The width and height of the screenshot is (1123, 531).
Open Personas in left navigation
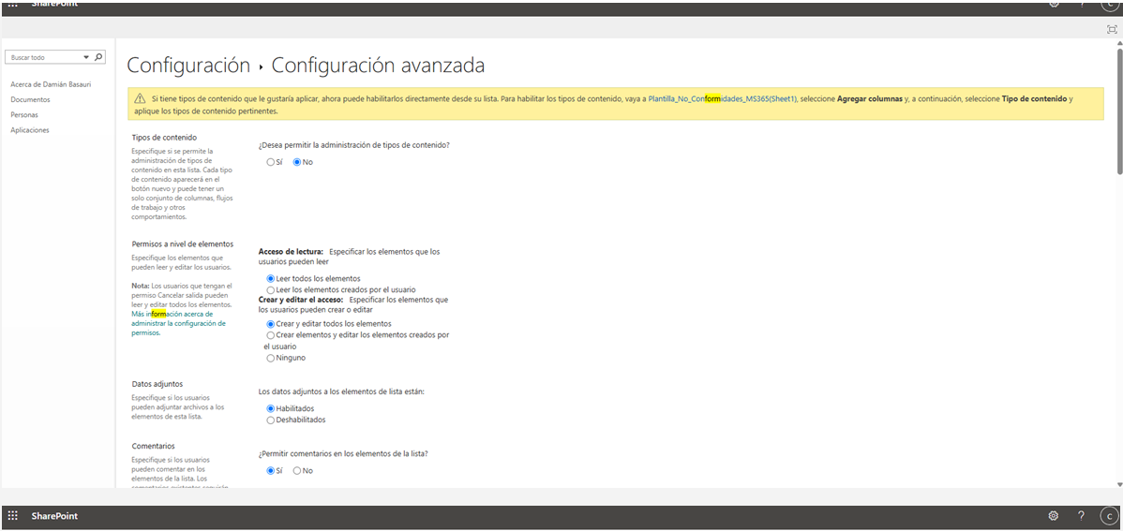(x=24, y=115)
